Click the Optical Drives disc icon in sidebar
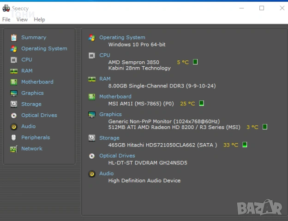 click(x=14, y=116)
